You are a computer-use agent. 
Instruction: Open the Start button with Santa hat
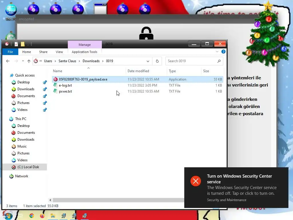(7, 215)
